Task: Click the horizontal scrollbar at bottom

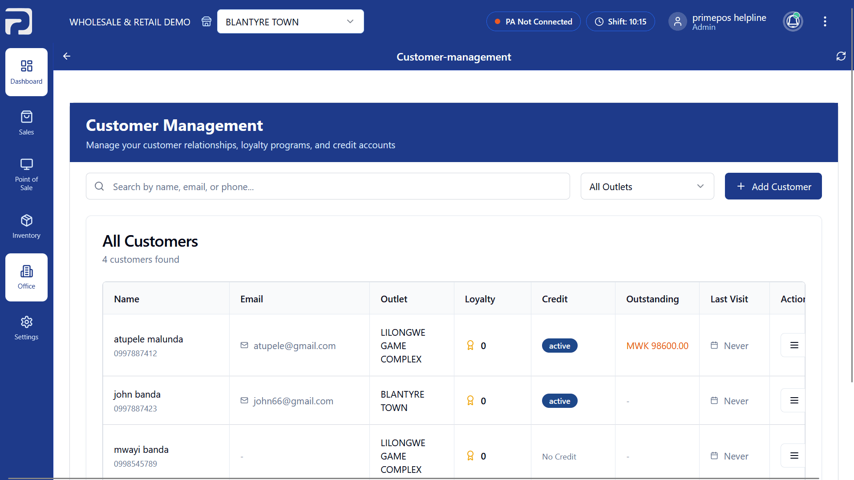Action: (x=414, y=478)
